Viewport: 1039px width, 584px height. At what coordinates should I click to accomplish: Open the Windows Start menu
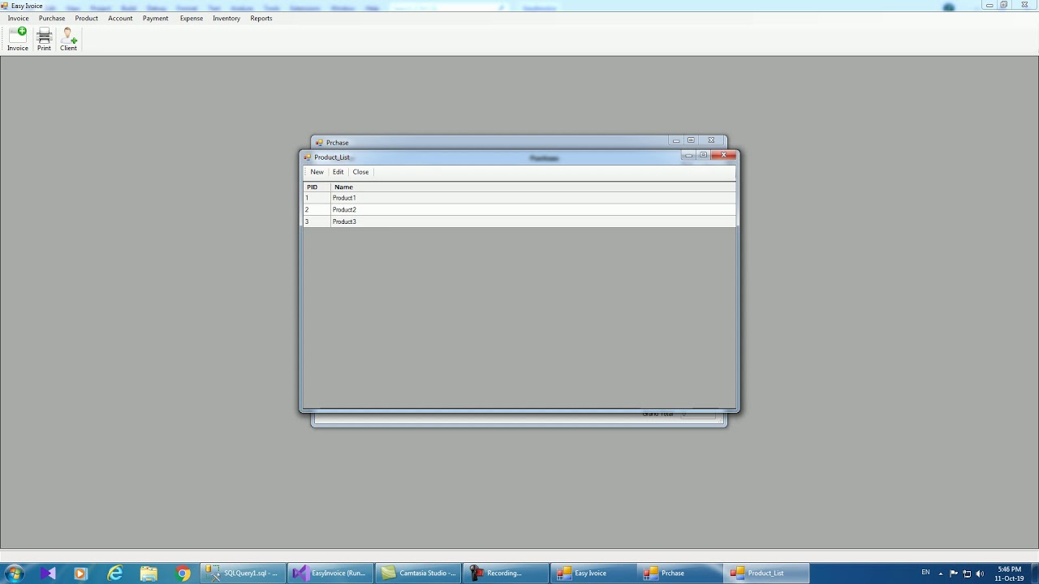(x=15, y=573)
